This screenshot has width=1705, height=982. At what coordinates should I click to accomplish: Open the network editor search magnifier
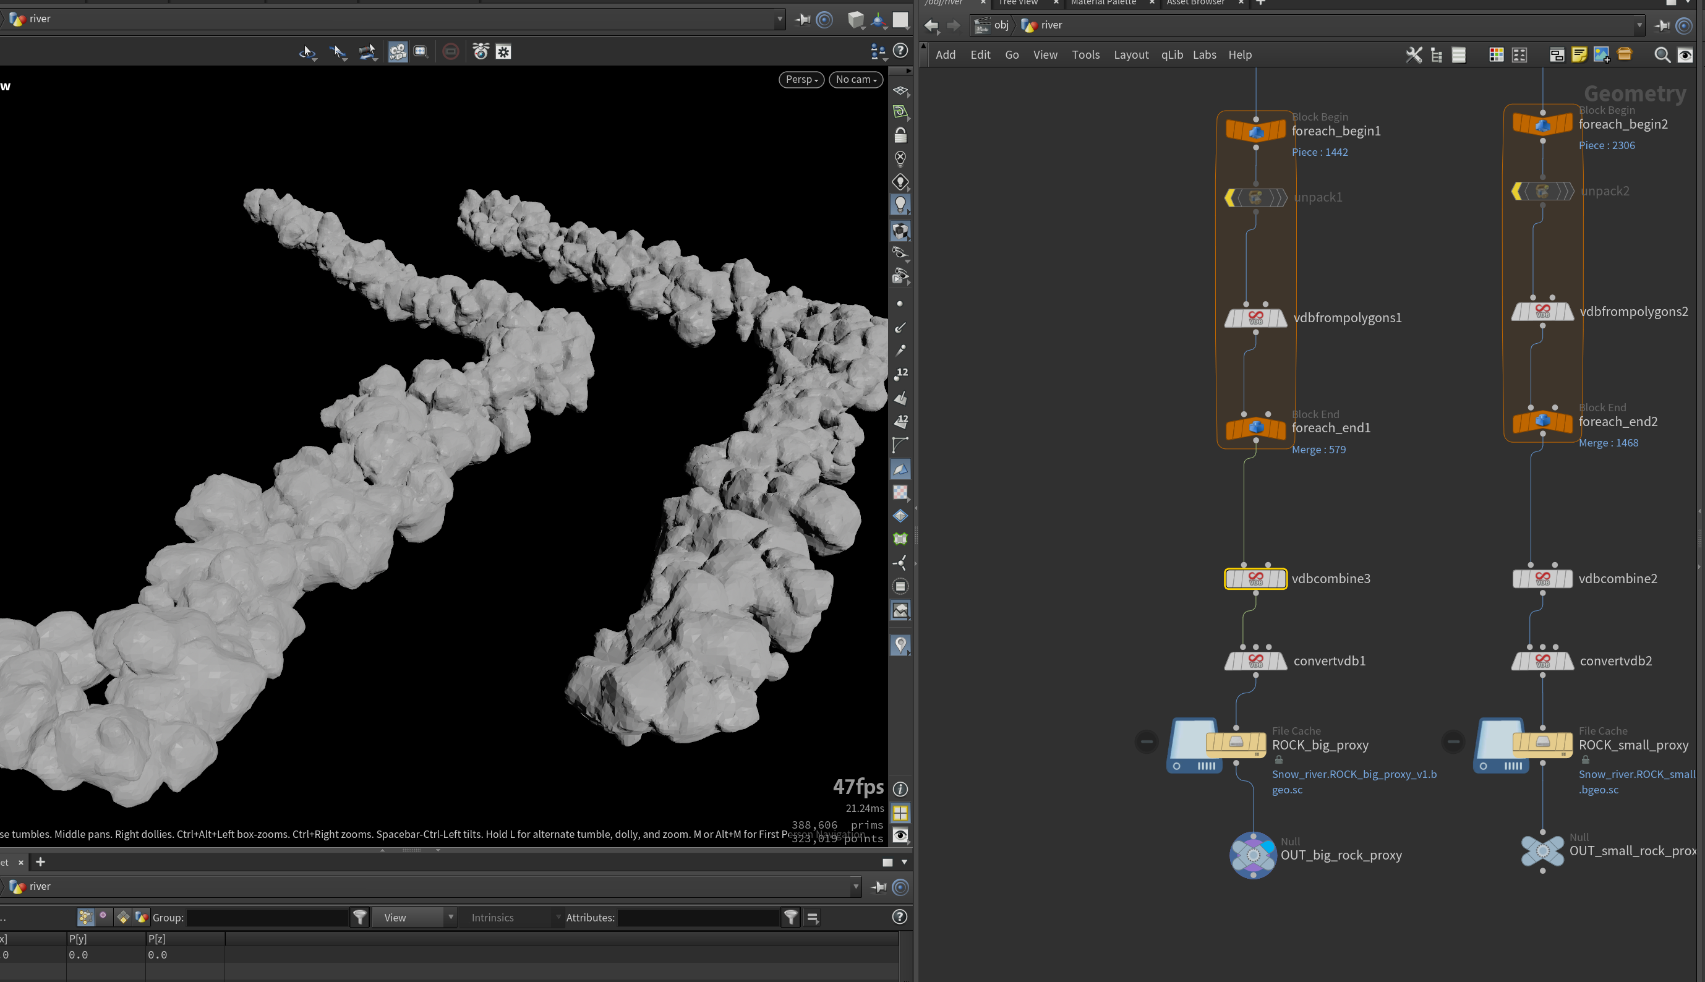tap(1662, 55)
